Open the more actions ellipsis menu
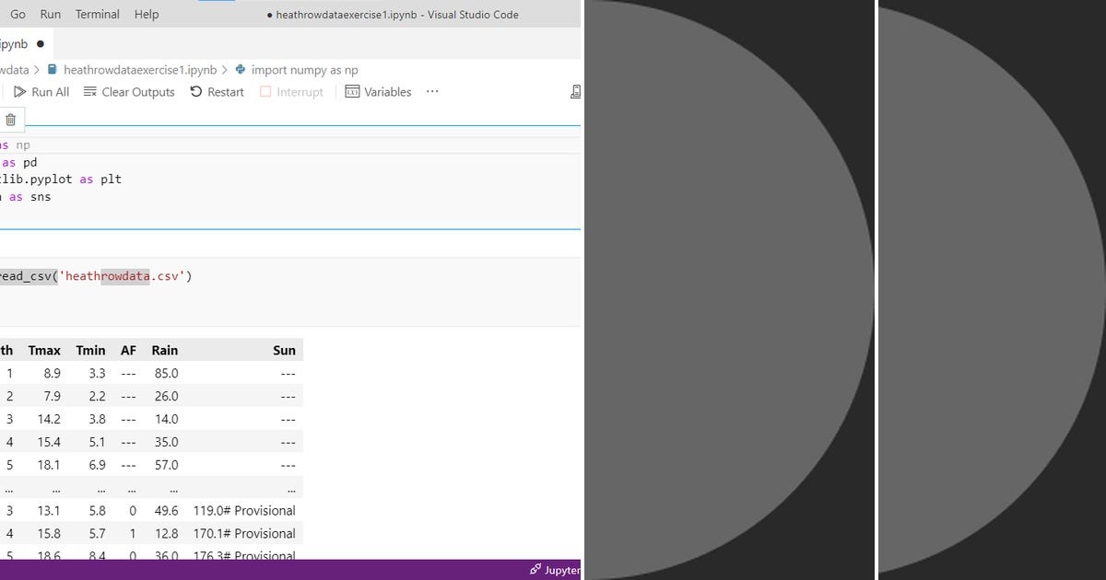Viewport: 1106px width, 580px height. (x=431, y=91)
